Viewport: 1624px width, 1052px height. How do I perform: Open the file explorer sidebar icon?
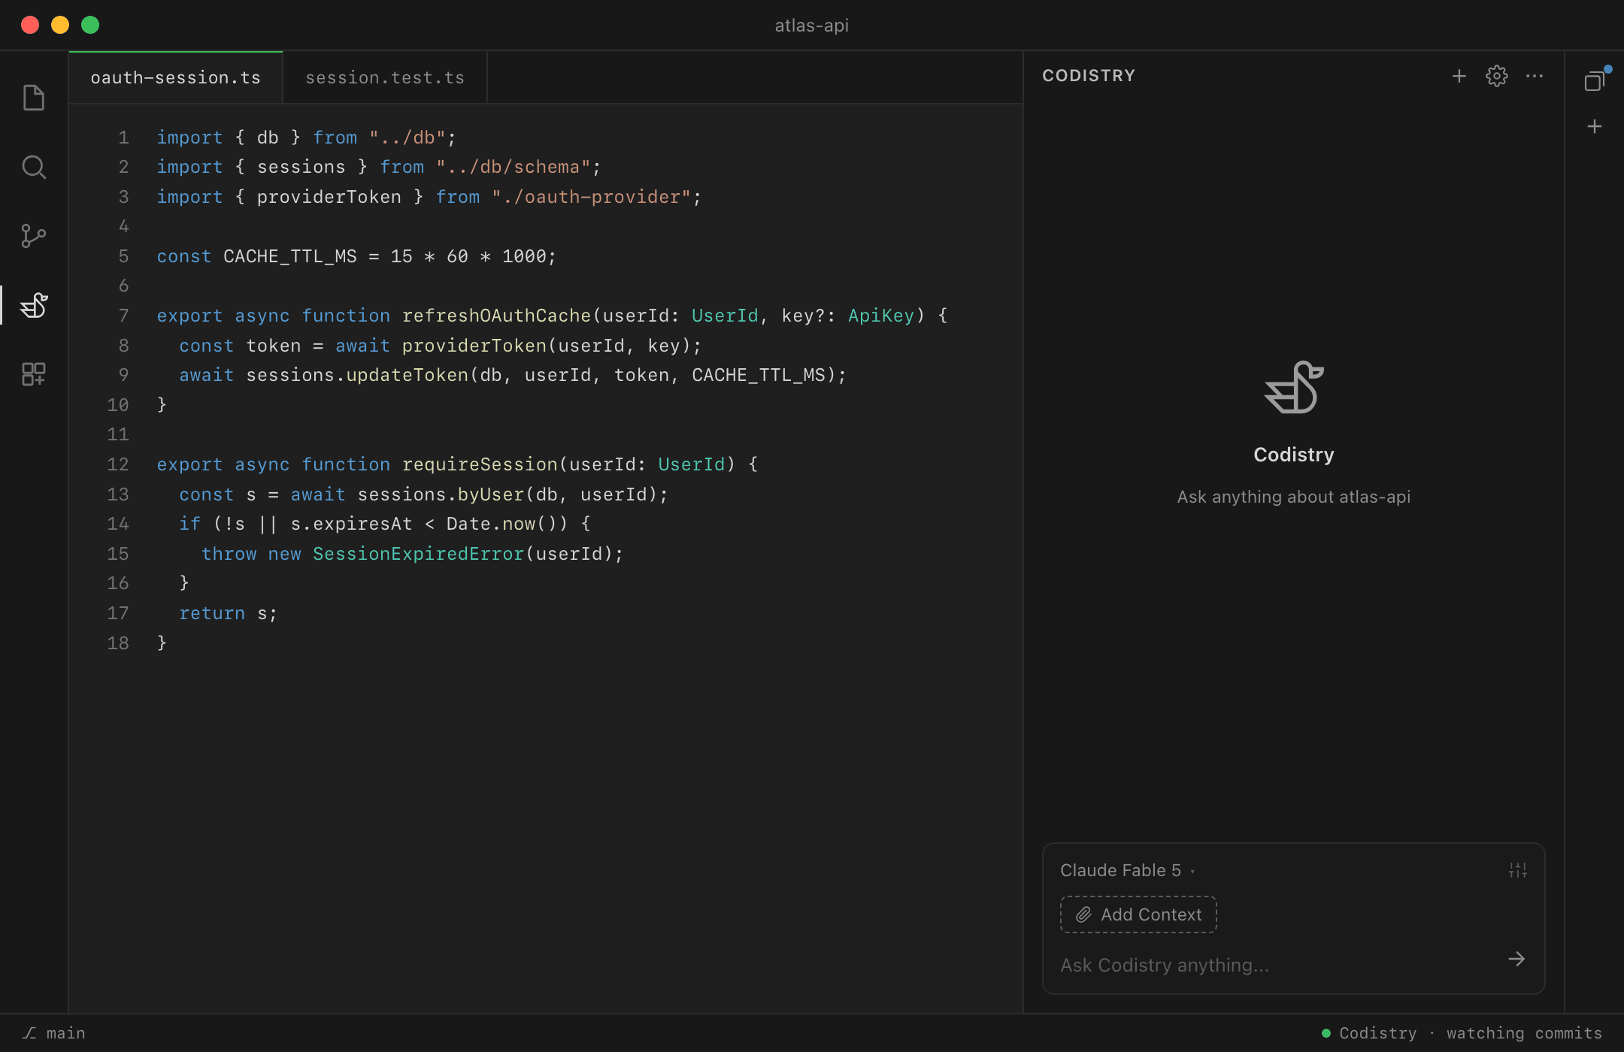34,98
